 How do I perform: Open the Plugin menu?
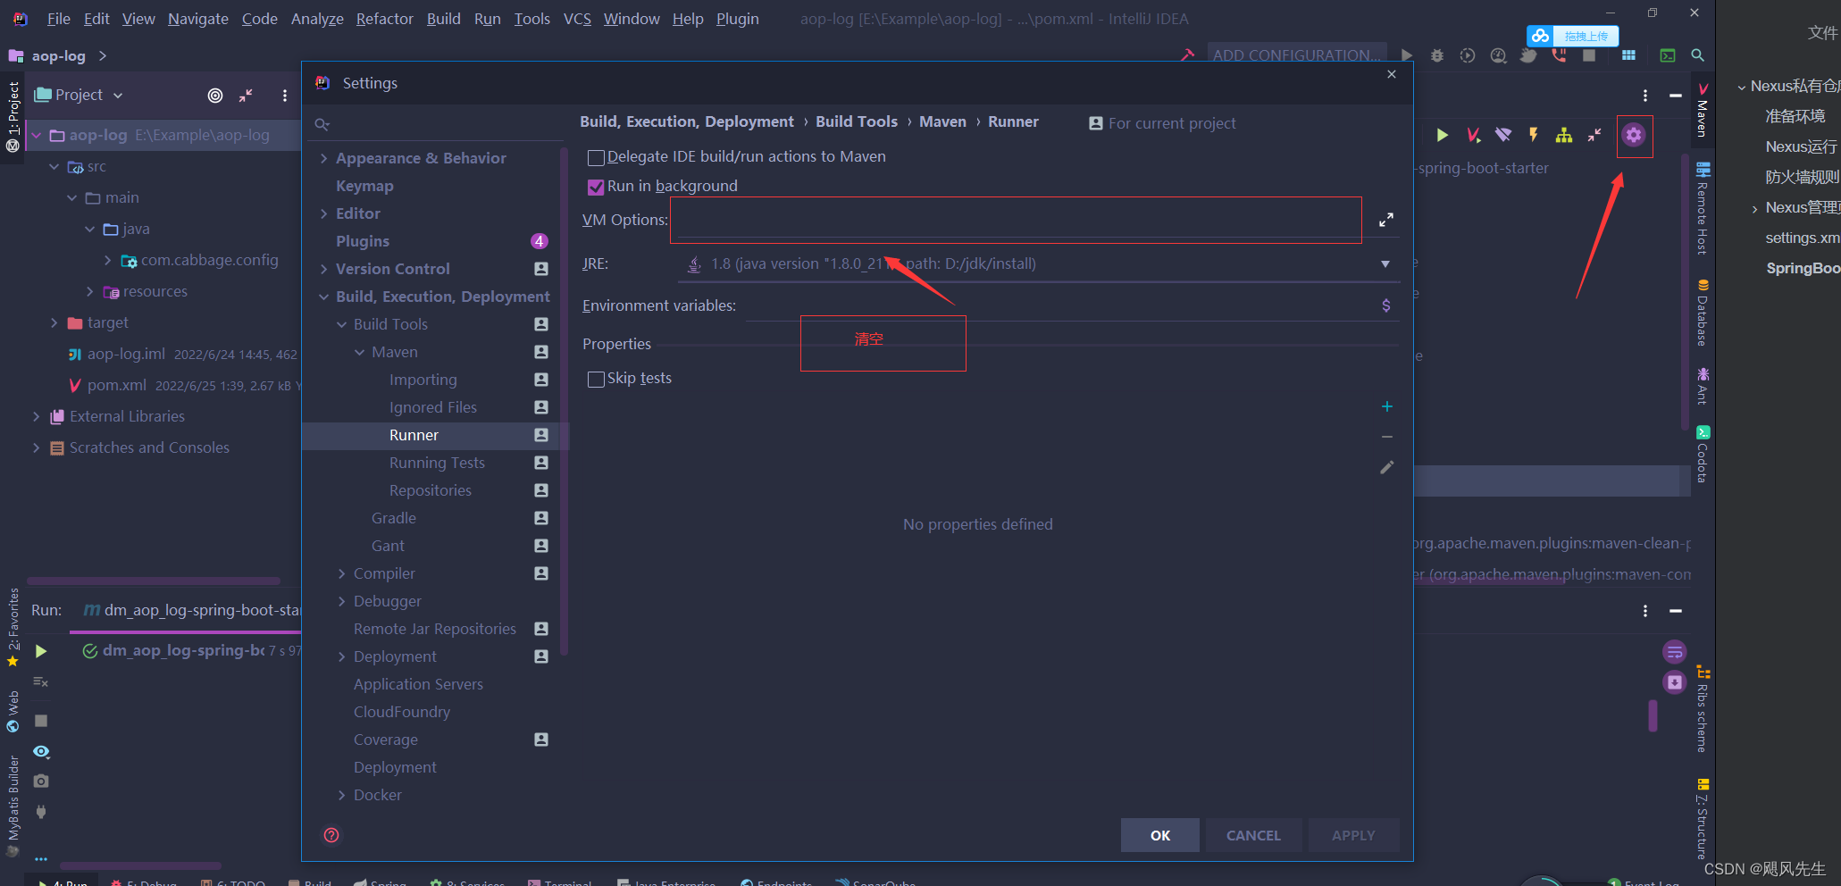(738, 19)
